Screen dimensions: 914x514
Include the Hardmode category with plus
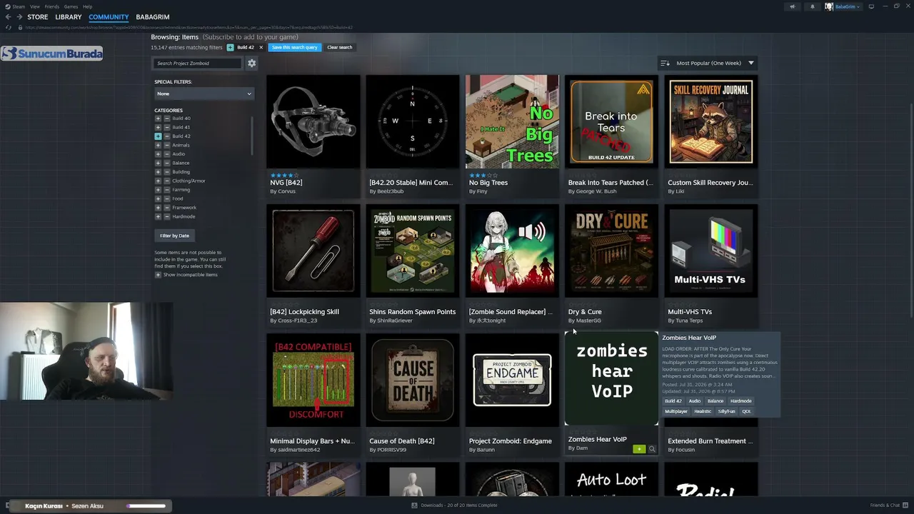coord(158,216)
